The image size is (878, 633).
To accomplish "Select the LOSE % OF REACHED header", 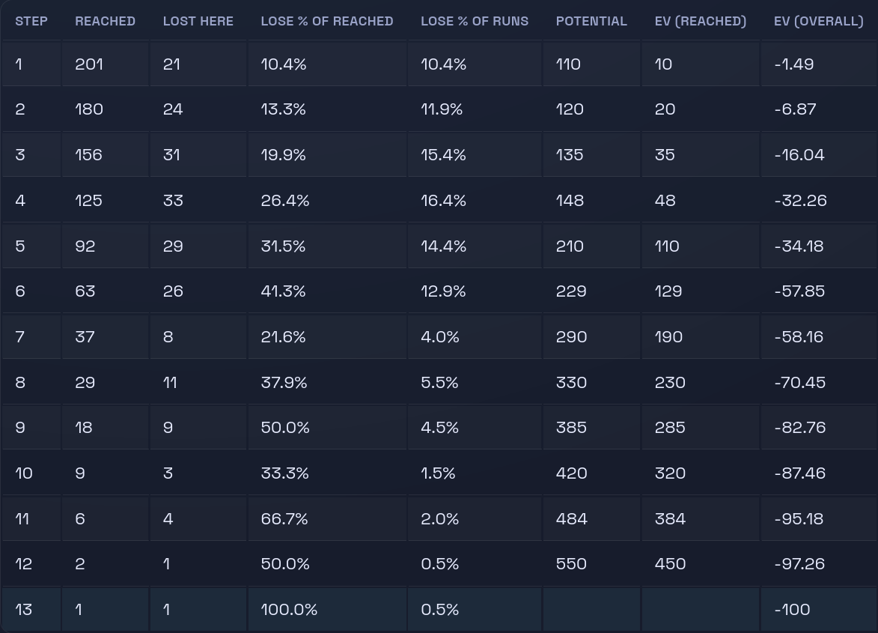I will [326, 21].
